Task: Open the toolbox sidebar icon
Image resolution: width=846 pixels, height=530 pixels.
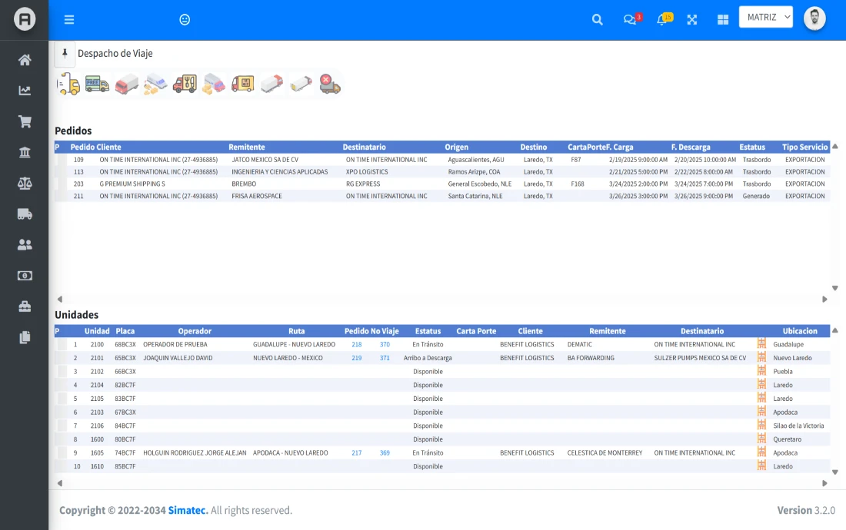Action: pyautogui.click(x=25, y=306)
